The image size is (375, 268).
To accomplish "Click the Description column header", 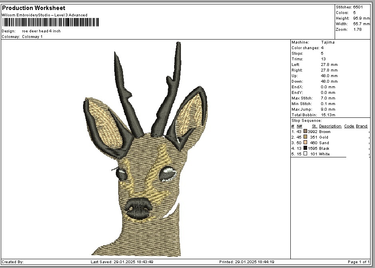I will point(330,126).
